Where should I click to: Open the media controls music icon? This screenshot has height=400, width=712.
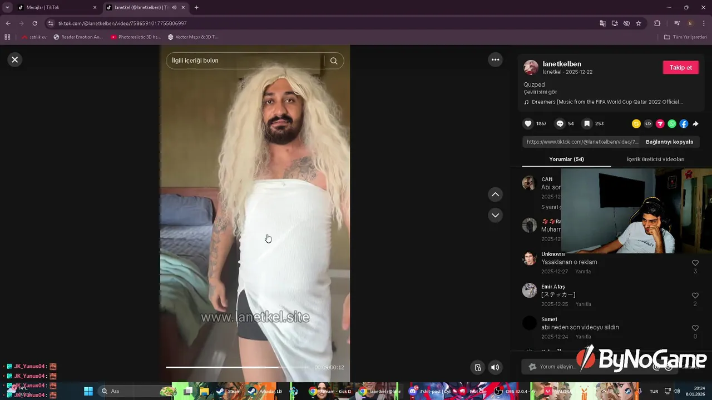point(677,23)
